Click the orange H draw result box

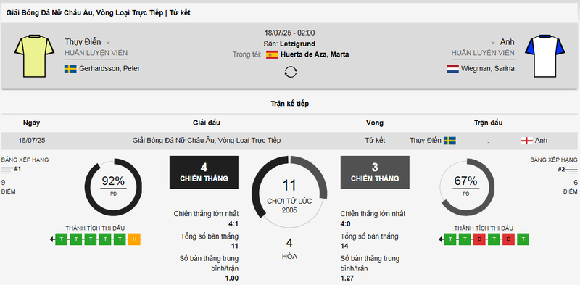[x=134, y=239]
